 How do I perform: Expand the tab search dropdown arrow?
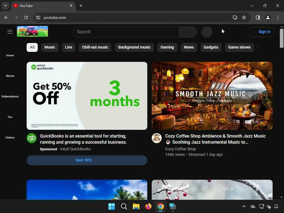(6, 6)
